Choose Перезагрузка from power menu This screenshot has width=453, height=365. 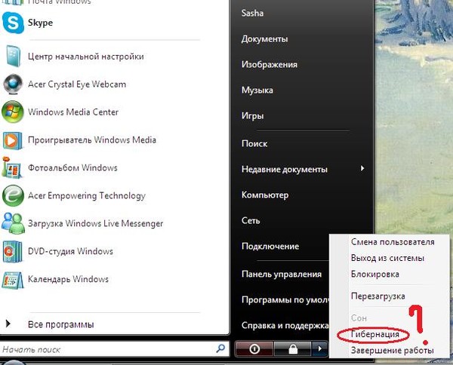pyautogui.click(x=378, y=296)
